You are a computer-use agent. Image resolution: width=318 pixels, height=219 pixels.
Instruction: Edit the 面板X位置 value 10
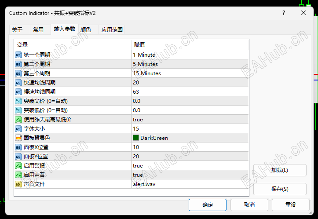pyautogui.click(x=190, y=147)
